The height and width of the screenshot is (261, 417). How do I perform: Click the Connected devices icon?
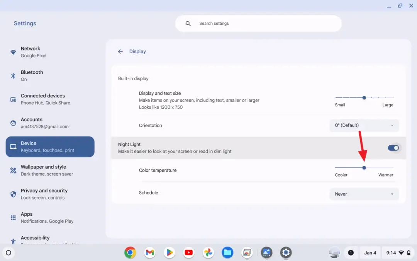click(13, 99)
